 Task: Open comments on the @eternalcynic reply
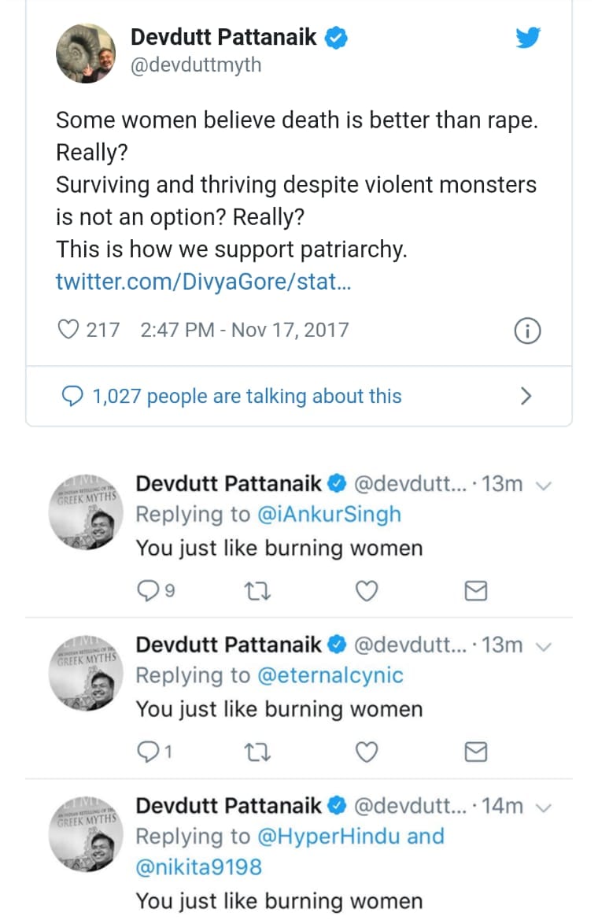(148, 753)
